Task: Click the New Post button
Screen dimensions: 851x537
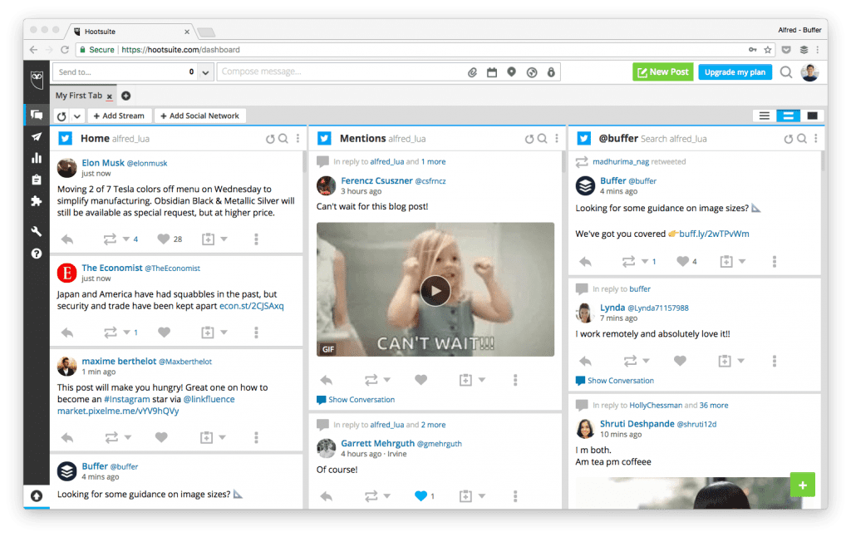Action: click(662, 72)
